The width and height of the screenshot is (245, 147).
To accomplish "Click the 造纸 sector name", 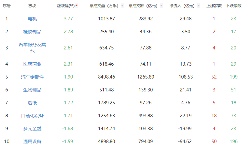I will pos(32,103).
